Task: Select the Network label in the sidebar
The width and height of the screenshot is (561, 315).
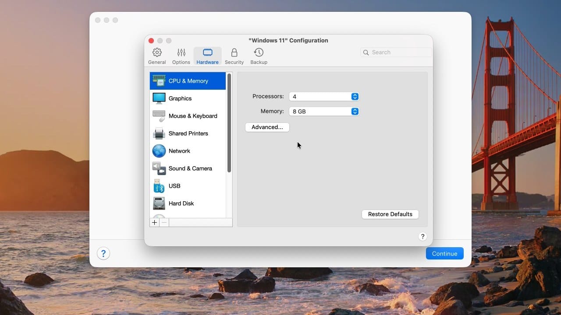Action: pos(179,151)
